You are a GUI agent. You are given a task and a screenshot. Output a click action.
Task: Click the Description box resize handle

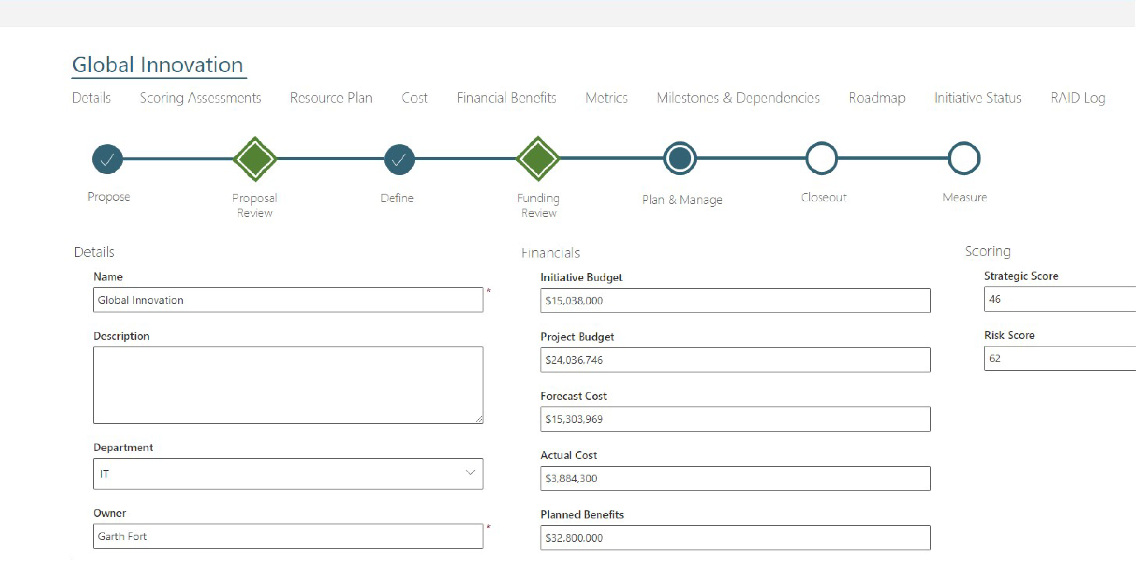(479, 419)
